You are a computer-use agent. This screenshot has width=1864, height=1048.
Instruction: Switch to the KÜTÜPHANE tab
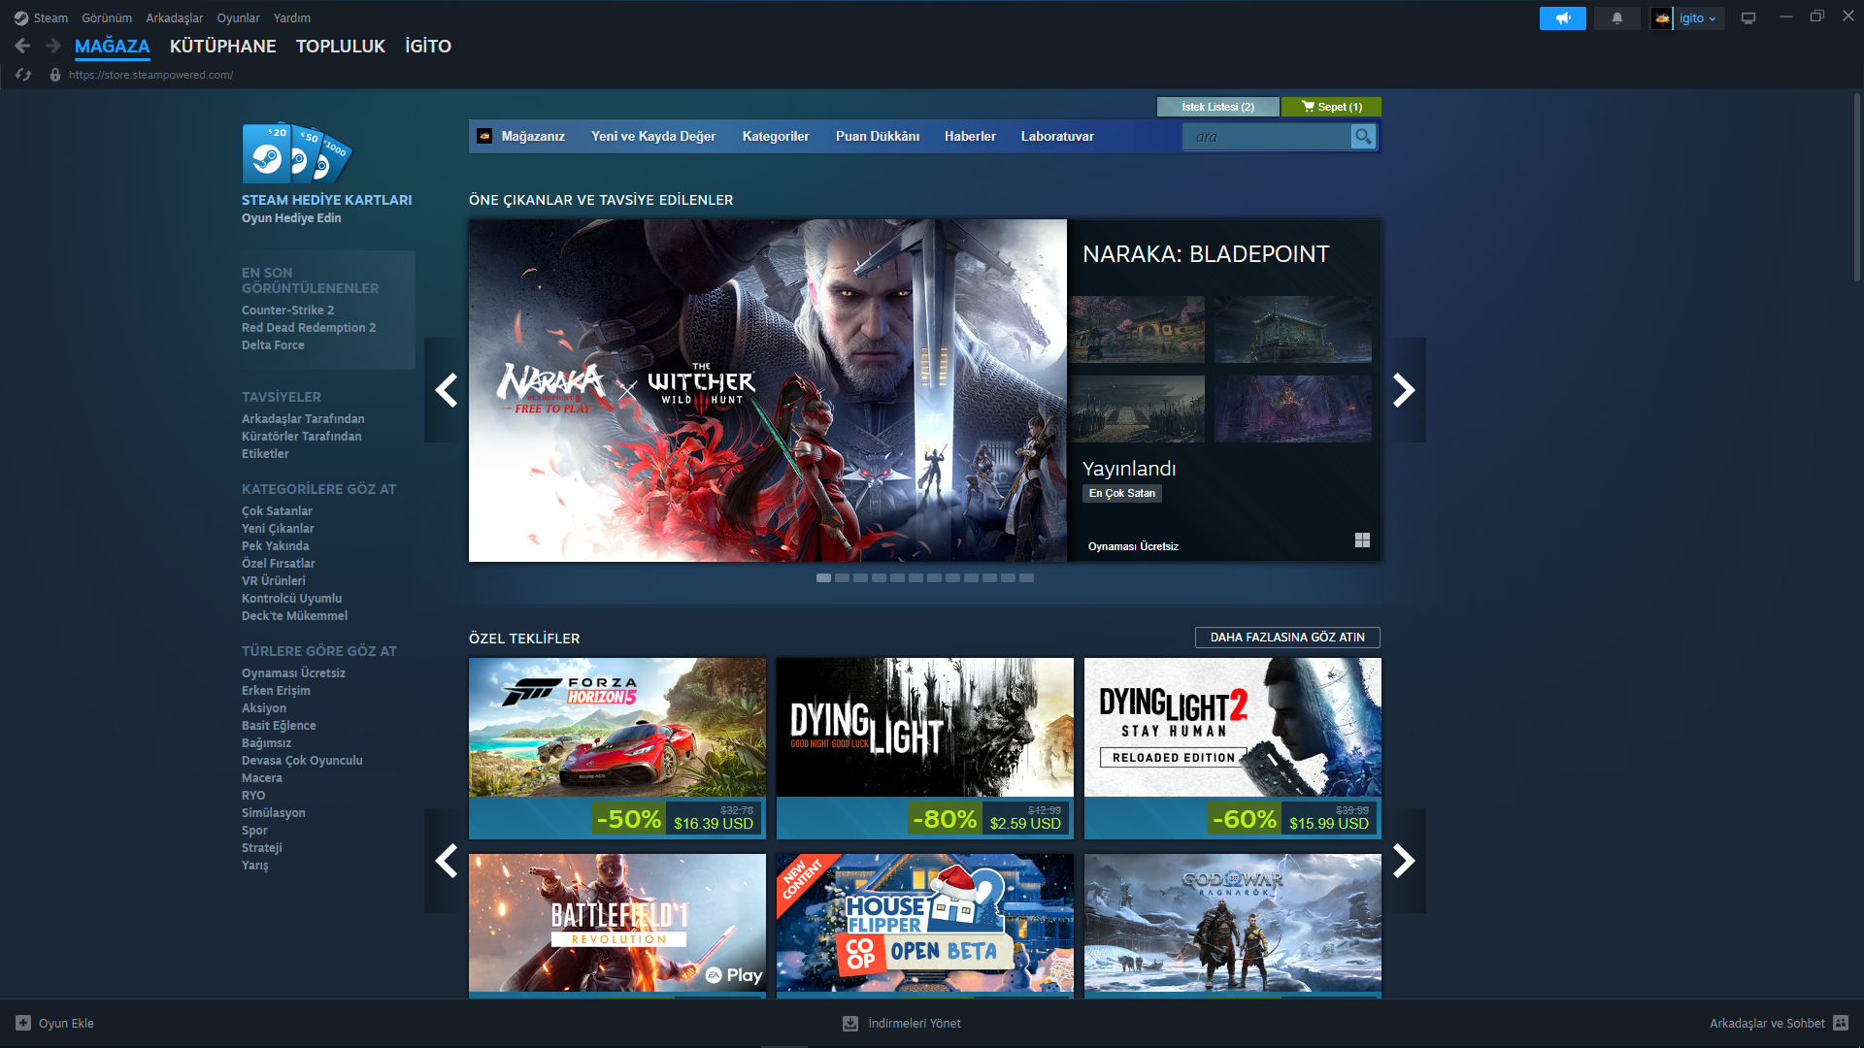tap(222, 46)
